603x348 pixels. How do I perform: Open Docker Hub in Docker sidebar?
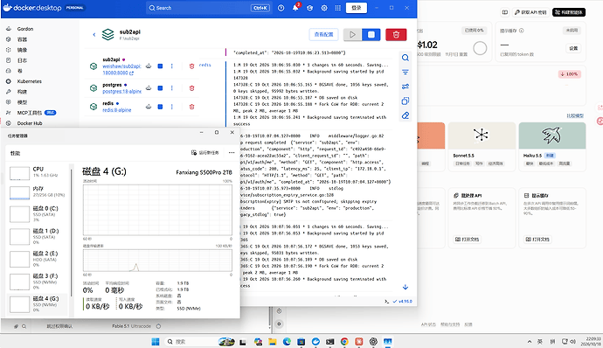point(30,123)
